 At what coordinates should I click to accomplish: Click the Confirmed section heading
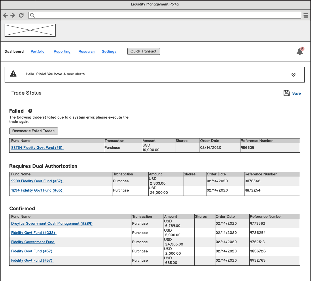point(22,209)
